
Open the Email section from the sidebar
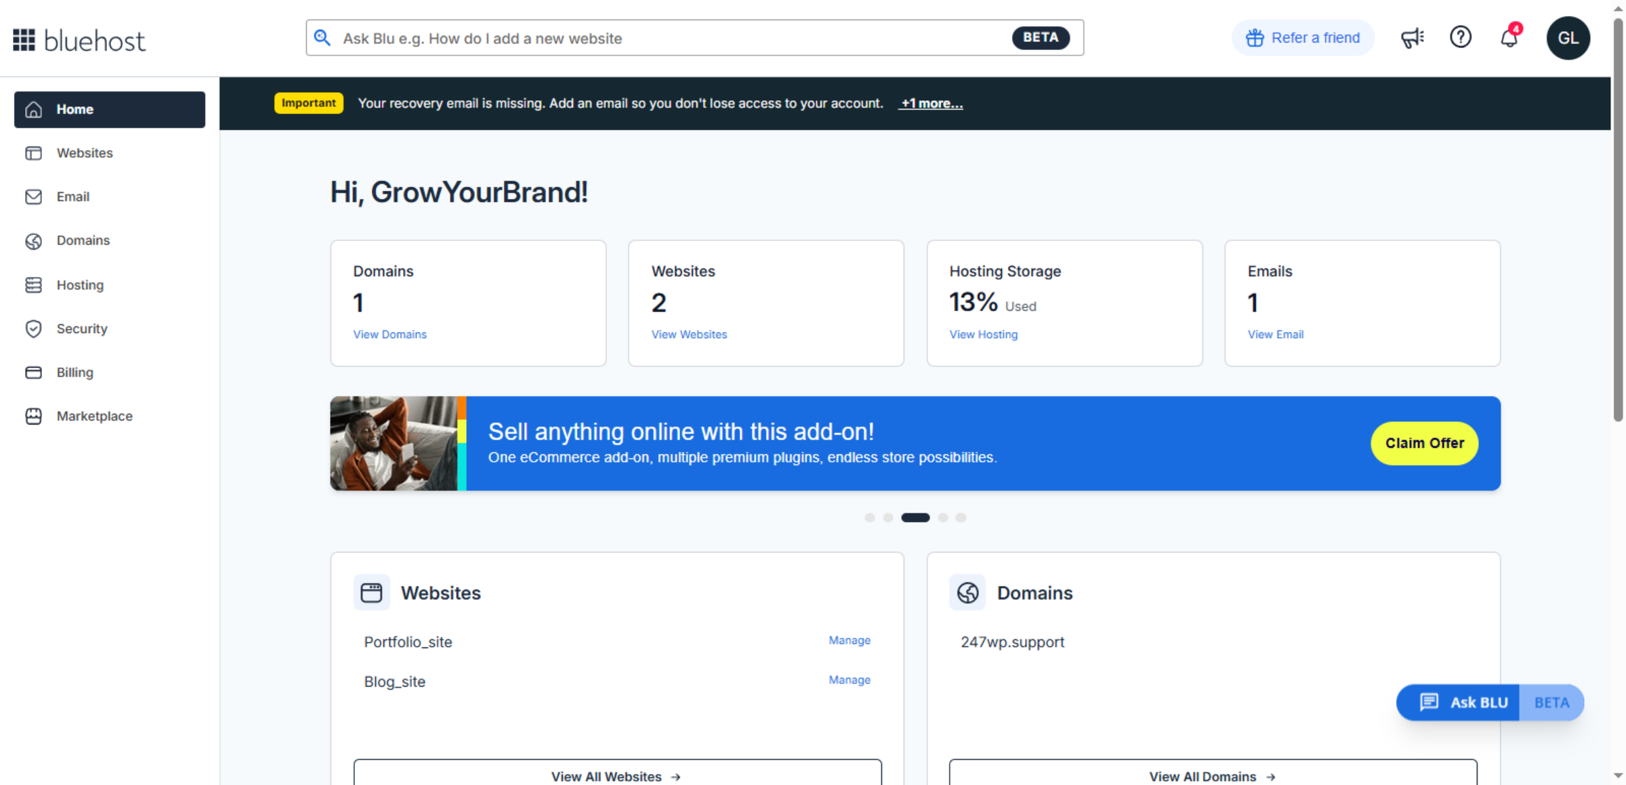tap(72, 196)
